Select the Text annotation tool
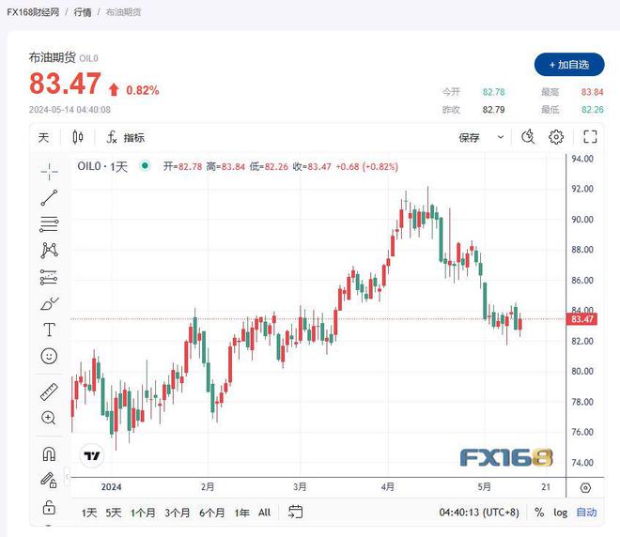620x537 pixels. (x=49, y=330)
